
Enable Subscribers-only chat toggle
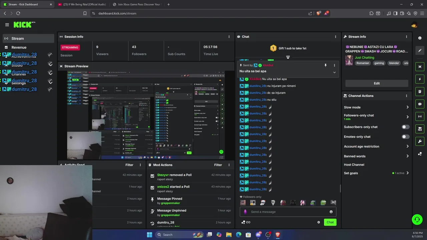[x=405, y=127]
